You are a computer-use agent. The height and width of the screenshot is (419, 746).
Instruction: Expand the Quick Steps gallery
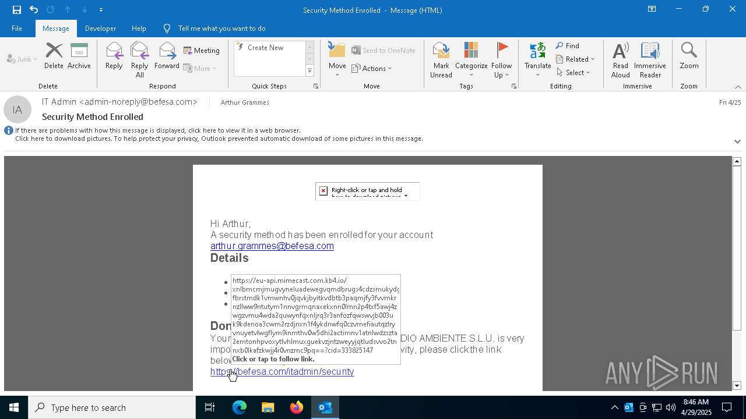309,71
